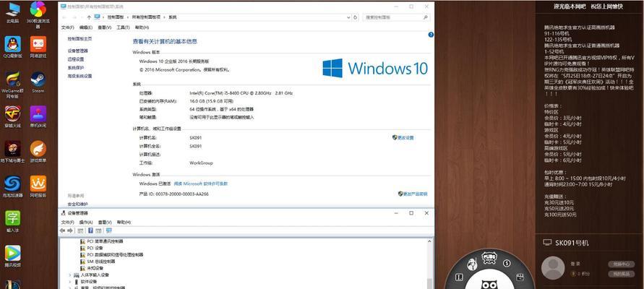This screenshot has height=289, width=644.
Task: Expand the 软件设备 tree node
Action: pos(70,282)
